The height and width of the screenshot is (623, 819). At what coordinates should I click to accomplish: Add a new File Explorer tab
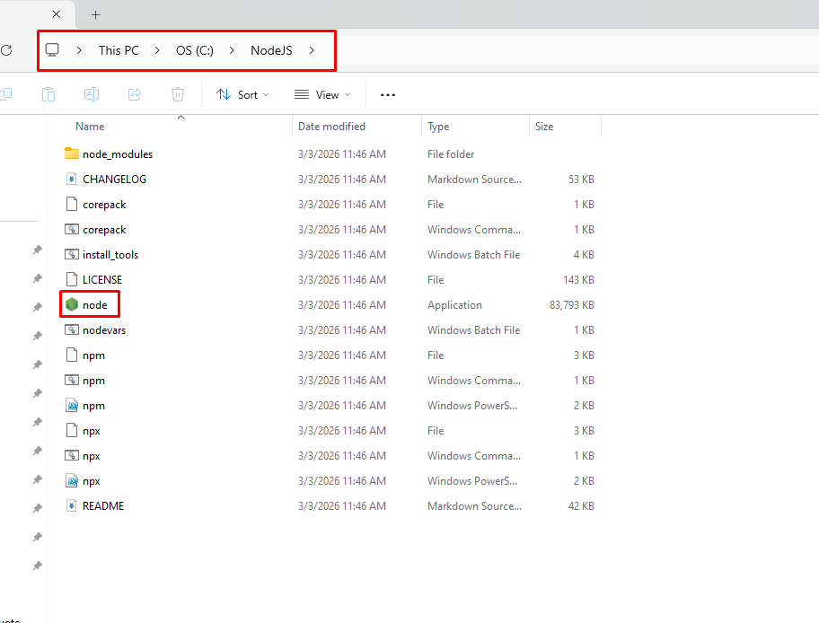click(x=95, y=15)
